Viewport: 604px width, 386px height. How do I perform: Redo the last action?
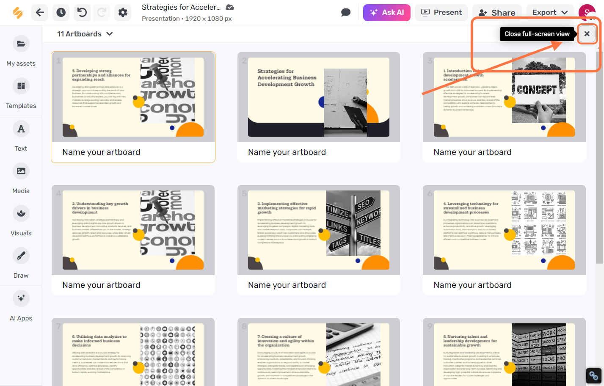(x=102, y=13)
